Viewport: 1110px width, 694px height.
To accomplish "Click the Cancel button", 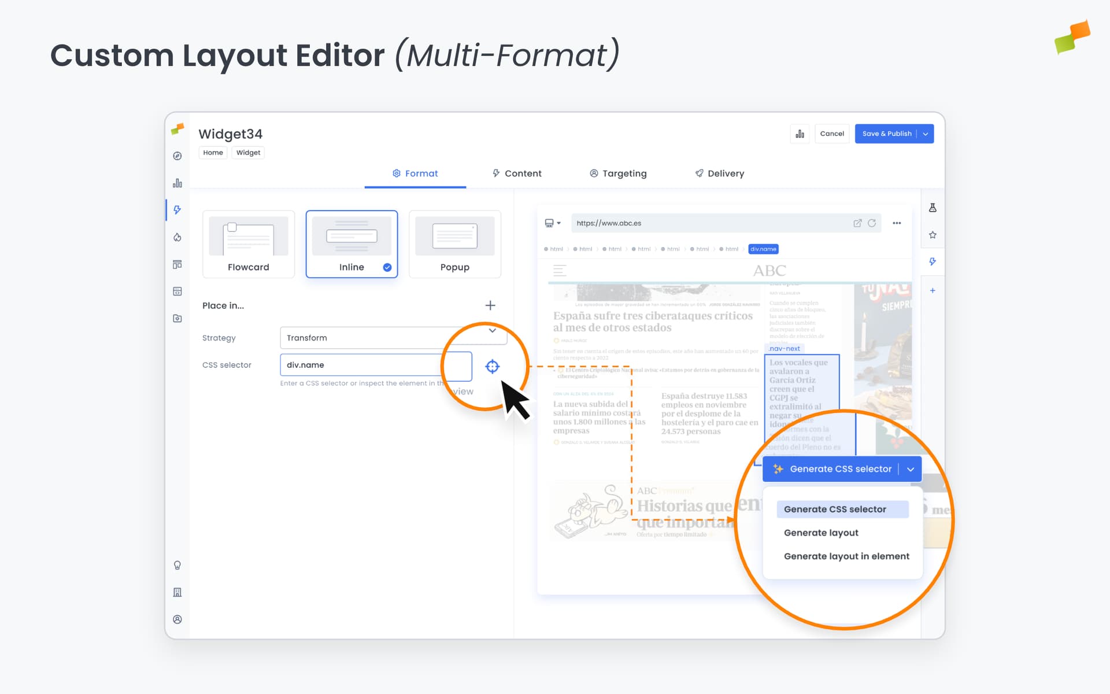I will coord(832,134).
